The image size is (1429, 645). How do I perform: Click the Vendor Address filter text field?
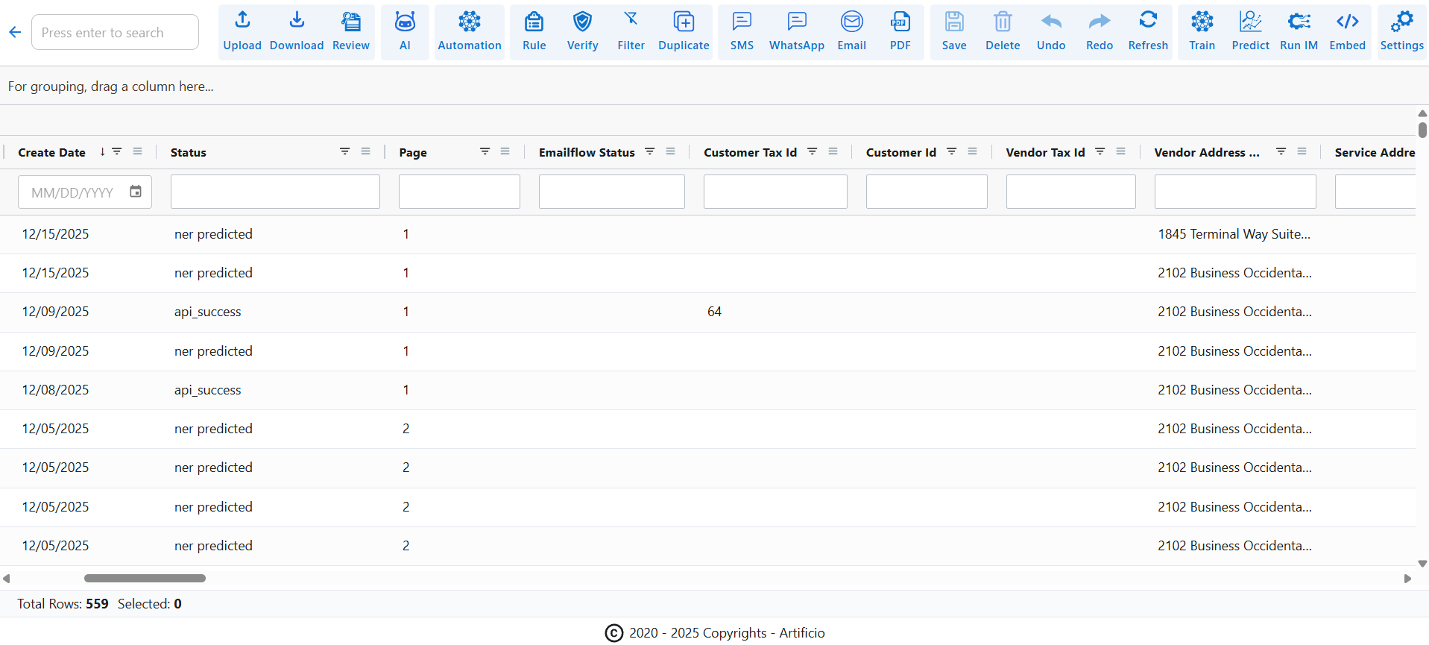1234,192
